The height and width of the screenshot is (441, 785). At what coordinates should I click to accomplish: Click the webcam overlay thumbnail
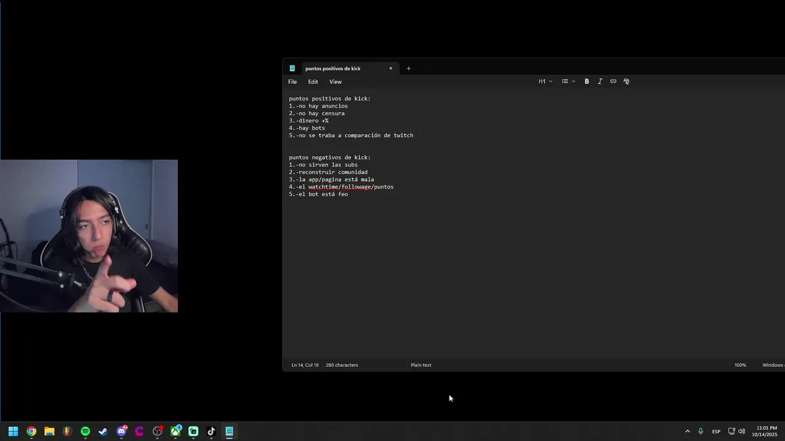point(89,236)
